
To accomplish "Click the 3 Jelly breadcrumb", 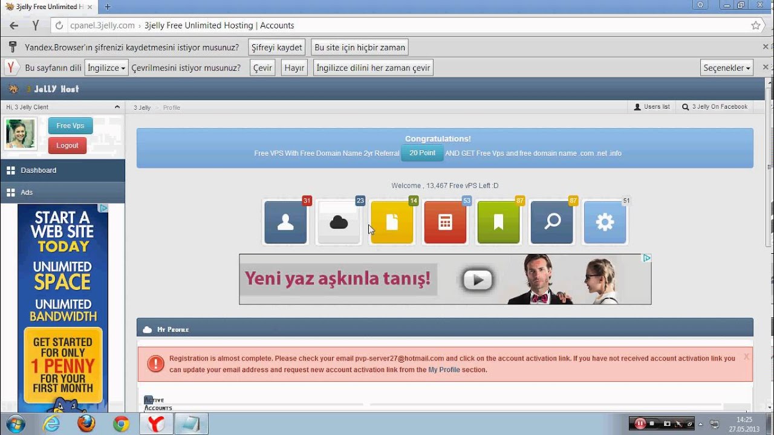I will pyautogui.click(x=142, y=108).
